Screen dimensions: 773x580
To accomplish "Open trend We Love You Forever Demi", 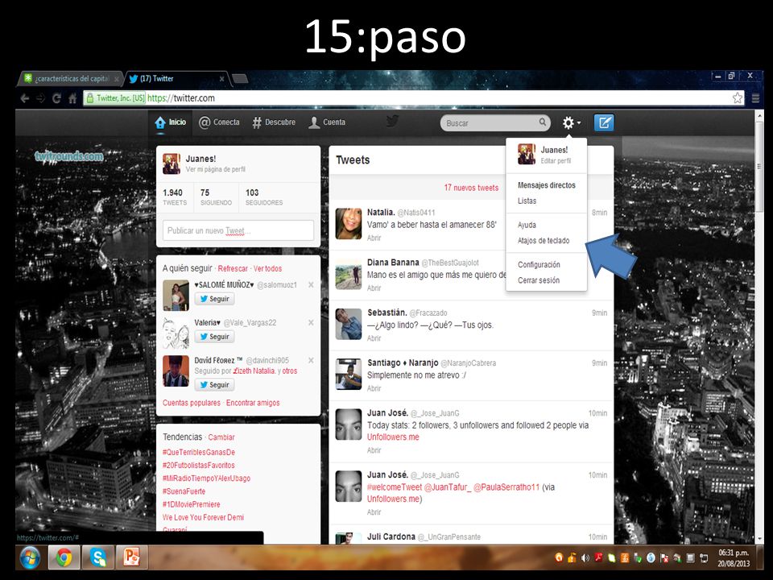I will [203, 517].
